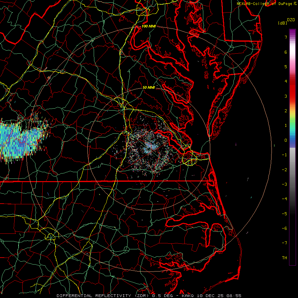Click the -4 dB value on the color scale
The height and width of the screenshot is (298, 298).
click(x=284, y=199)
